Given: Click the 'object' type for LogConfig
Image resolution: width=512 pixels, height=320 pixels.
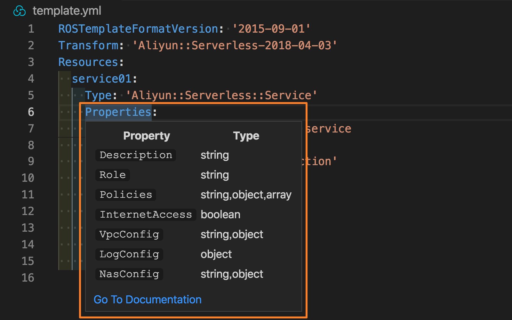Looking at the screenshot, I should point(216,254).
